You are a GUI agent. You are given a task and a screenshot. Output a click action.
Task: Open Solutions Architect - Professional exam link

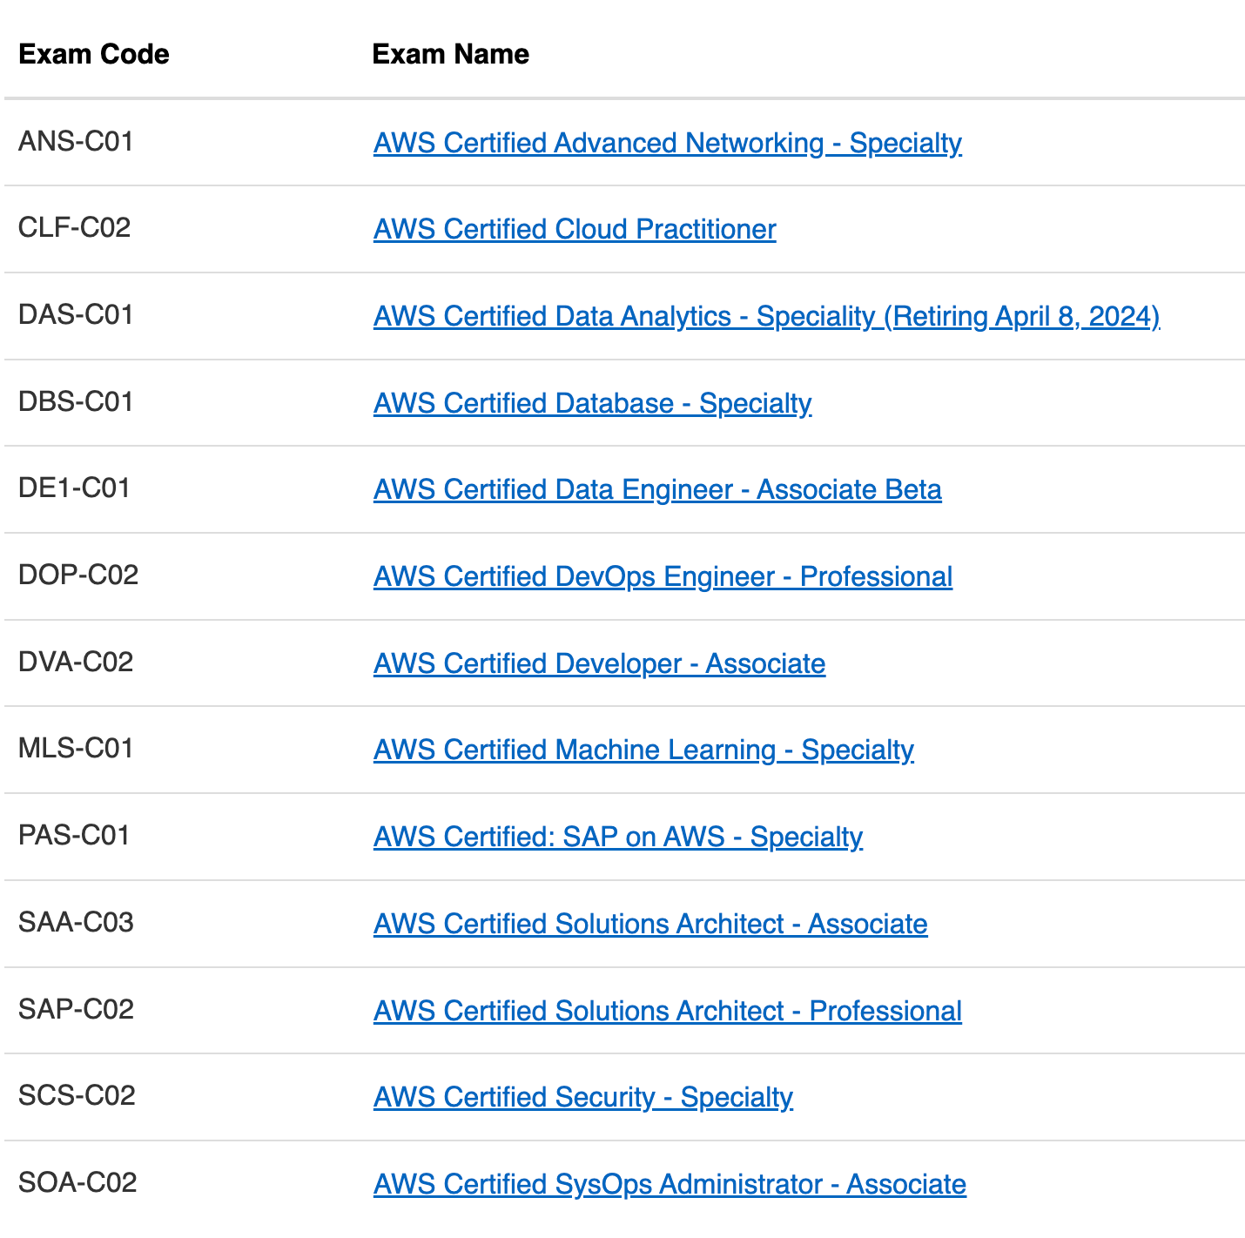(x=667, y=1011)
